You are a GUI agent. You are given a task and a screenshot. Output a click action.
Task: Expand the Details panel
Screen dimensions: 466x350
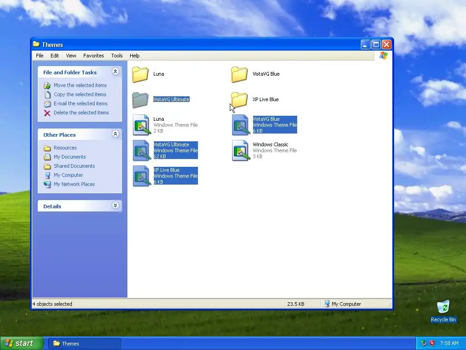coord(115,206)
